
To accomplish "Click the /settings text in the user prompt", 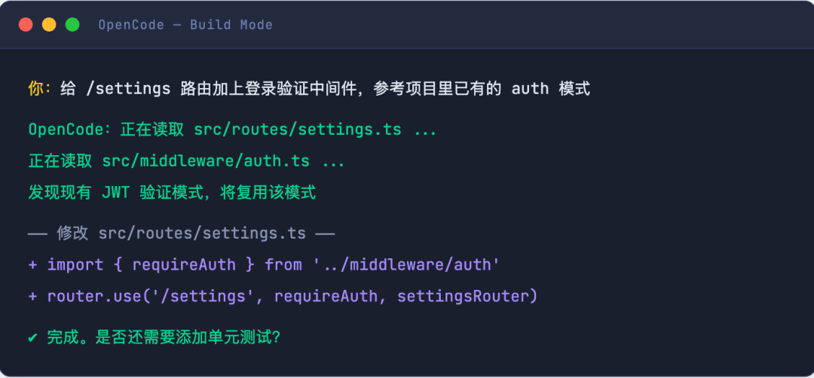I will point(127,89).
